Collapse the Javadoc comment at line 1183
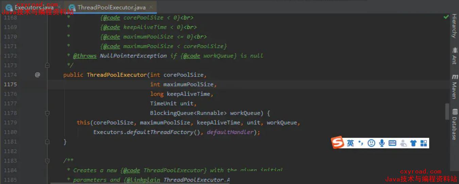The height and width of the screenshot is (184, 459). tap(47, 161)
